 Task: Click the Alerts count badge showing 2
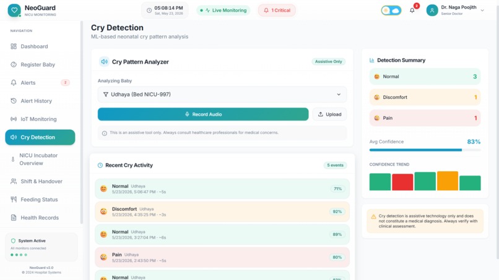tap(65, 83)
